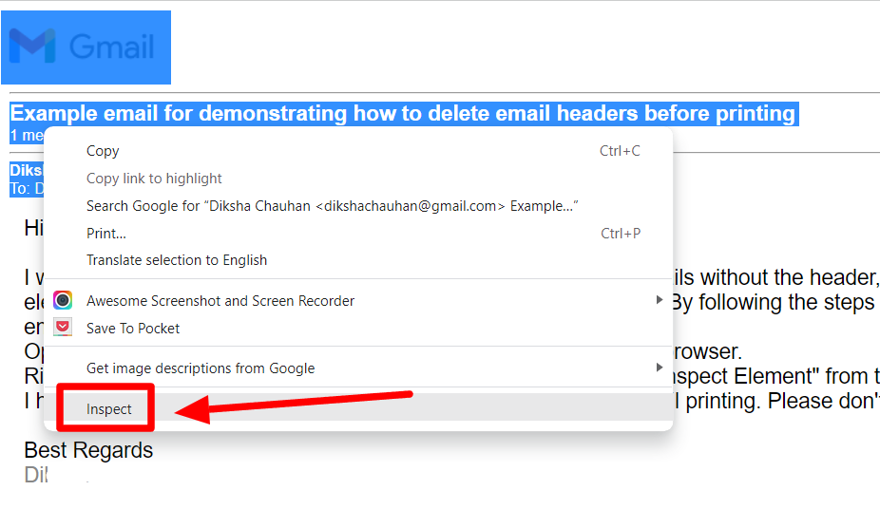Expand the Awesome Screenshot submenu arrow
This screenshot has width=880, height=528.
click(660, 300)
